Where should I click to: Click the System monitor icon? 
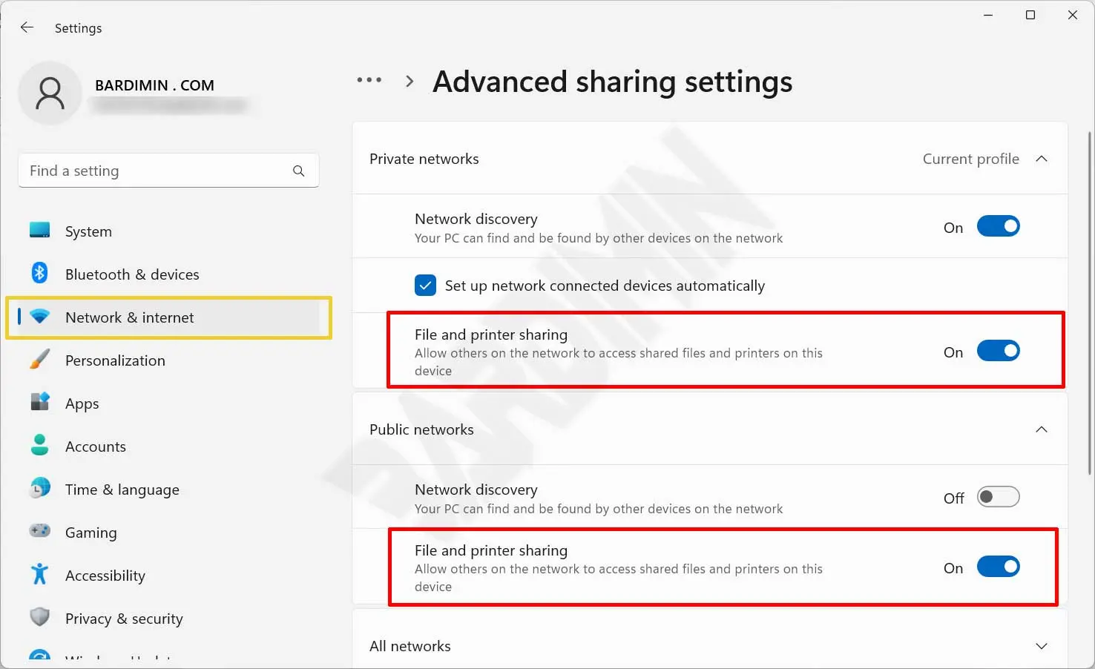[39, 231]
